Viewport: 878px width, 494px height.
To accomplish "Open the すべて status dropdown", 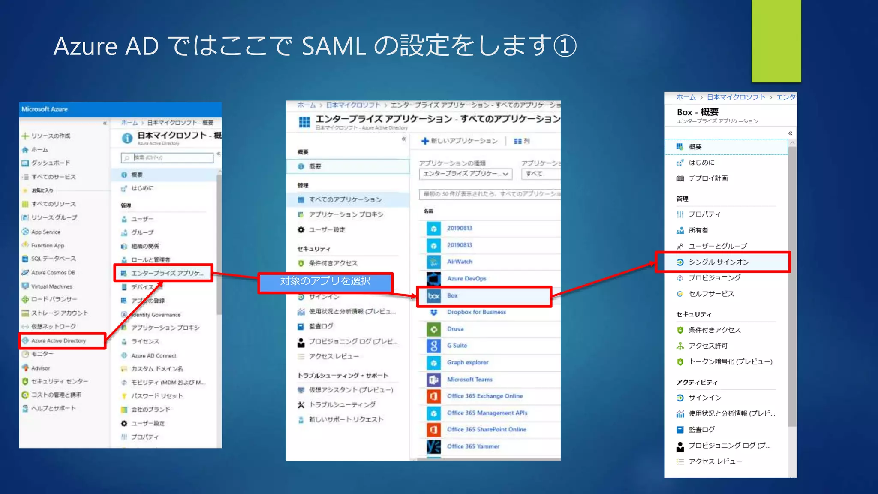I will (541, 174).
